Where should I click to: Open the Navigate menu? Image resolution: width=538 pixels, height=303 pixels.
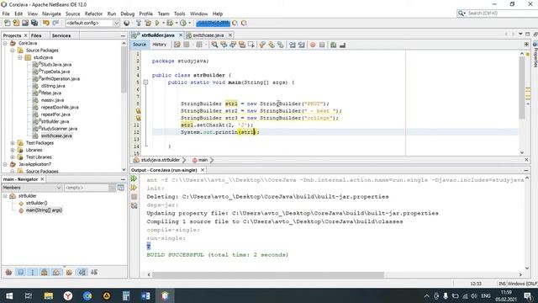pos(51,13)
